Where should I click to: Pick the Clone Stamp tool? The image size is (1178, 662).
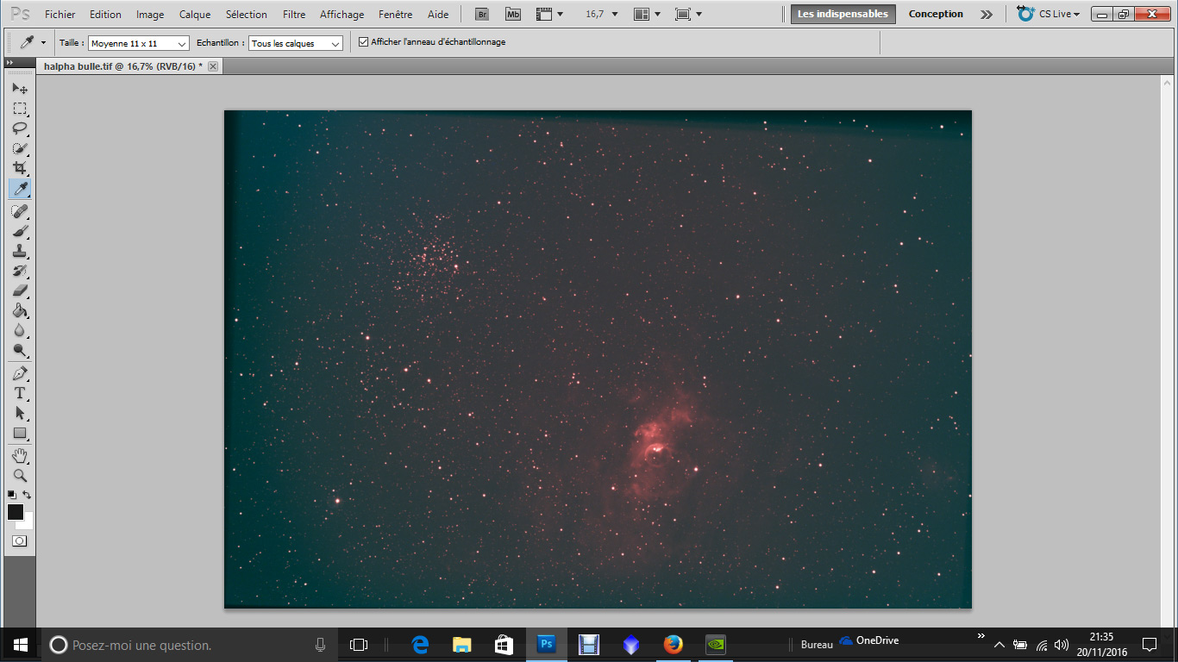[x=20, y=251]
